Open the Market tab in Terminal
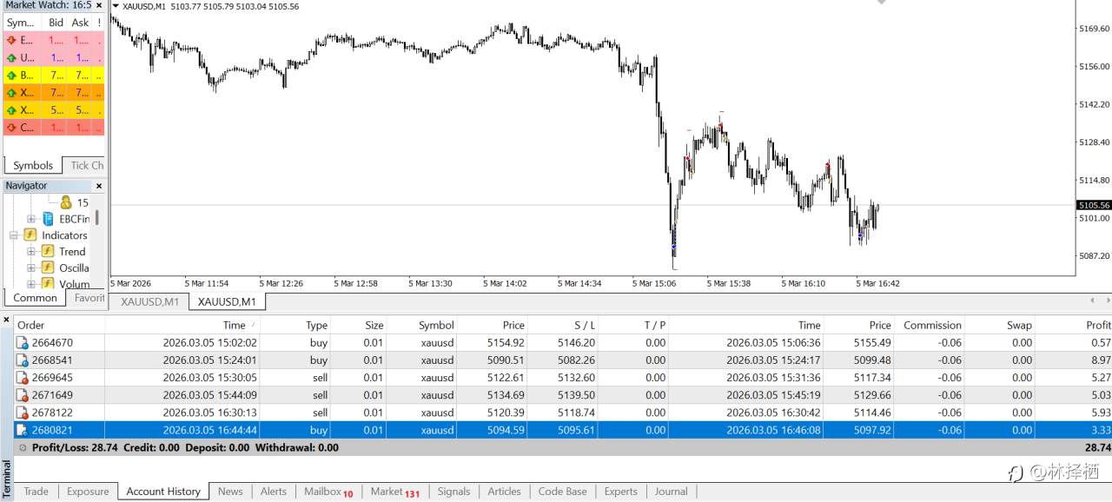This screenshot has height=502, width=1112. 394,492
